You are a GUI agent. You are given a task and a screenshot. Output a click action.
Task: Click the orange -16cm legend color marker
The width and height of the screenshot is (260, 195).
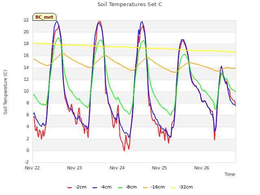(x=145, y=188)
